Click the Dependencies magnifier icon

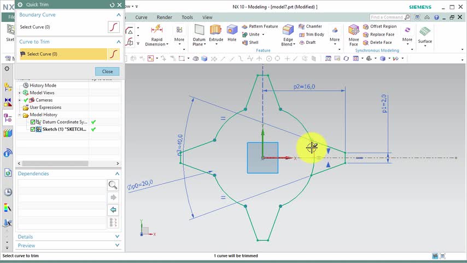[113, 185]
